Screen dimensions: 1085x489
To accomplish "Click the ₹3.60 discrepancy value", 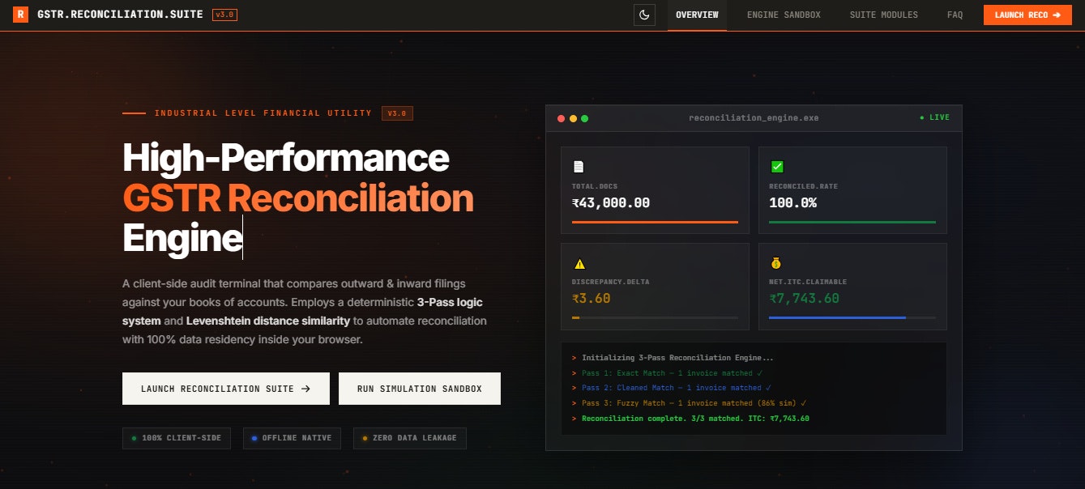I will 591,298.
